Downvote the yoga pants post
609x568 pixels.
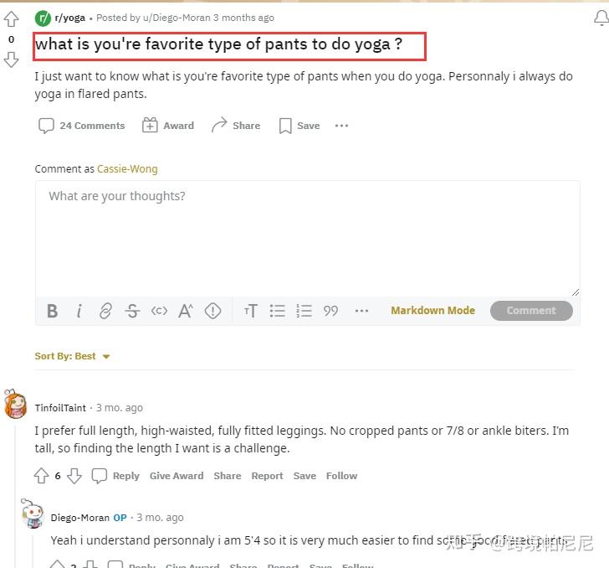11,59
